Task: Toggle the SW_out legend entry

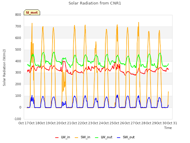Action: [126, 137]
